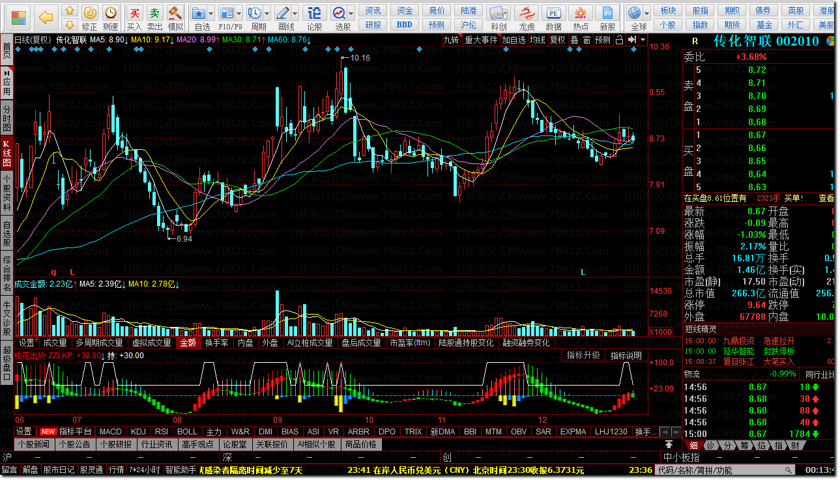This screenshot has width=840, height=480.
Task: Click the 卖出 sell icon
Action: coord(154,18)
